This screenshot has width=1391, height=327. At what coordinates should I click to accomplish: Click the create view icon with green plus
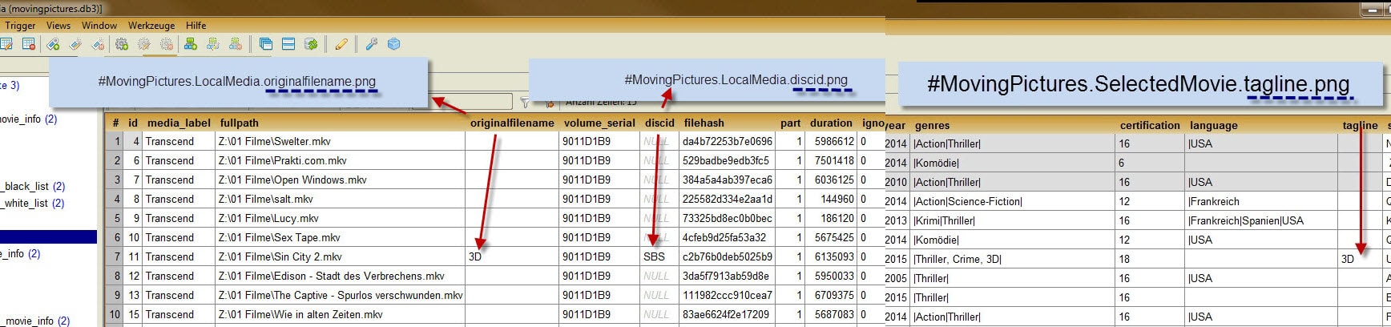pos(190,44)
